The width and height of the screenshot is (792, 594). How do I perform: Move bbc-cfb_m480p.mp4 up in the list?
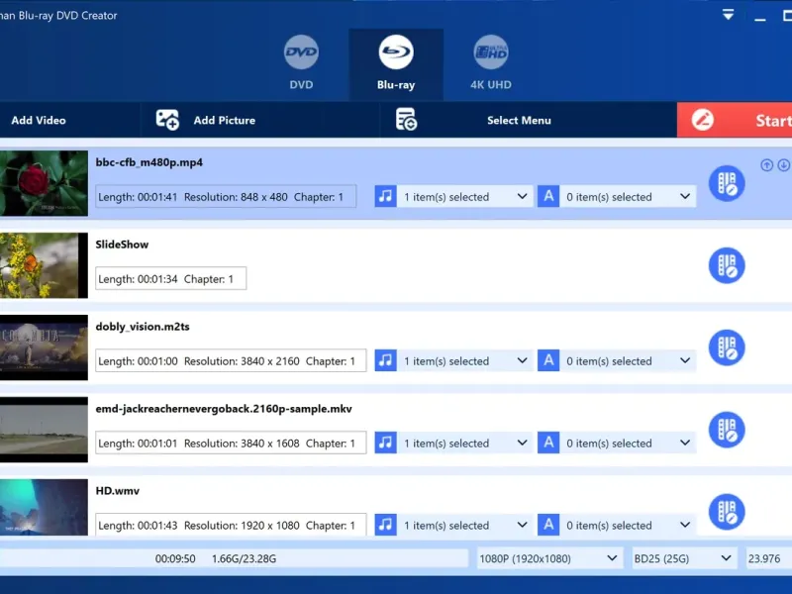coord(766,165)
